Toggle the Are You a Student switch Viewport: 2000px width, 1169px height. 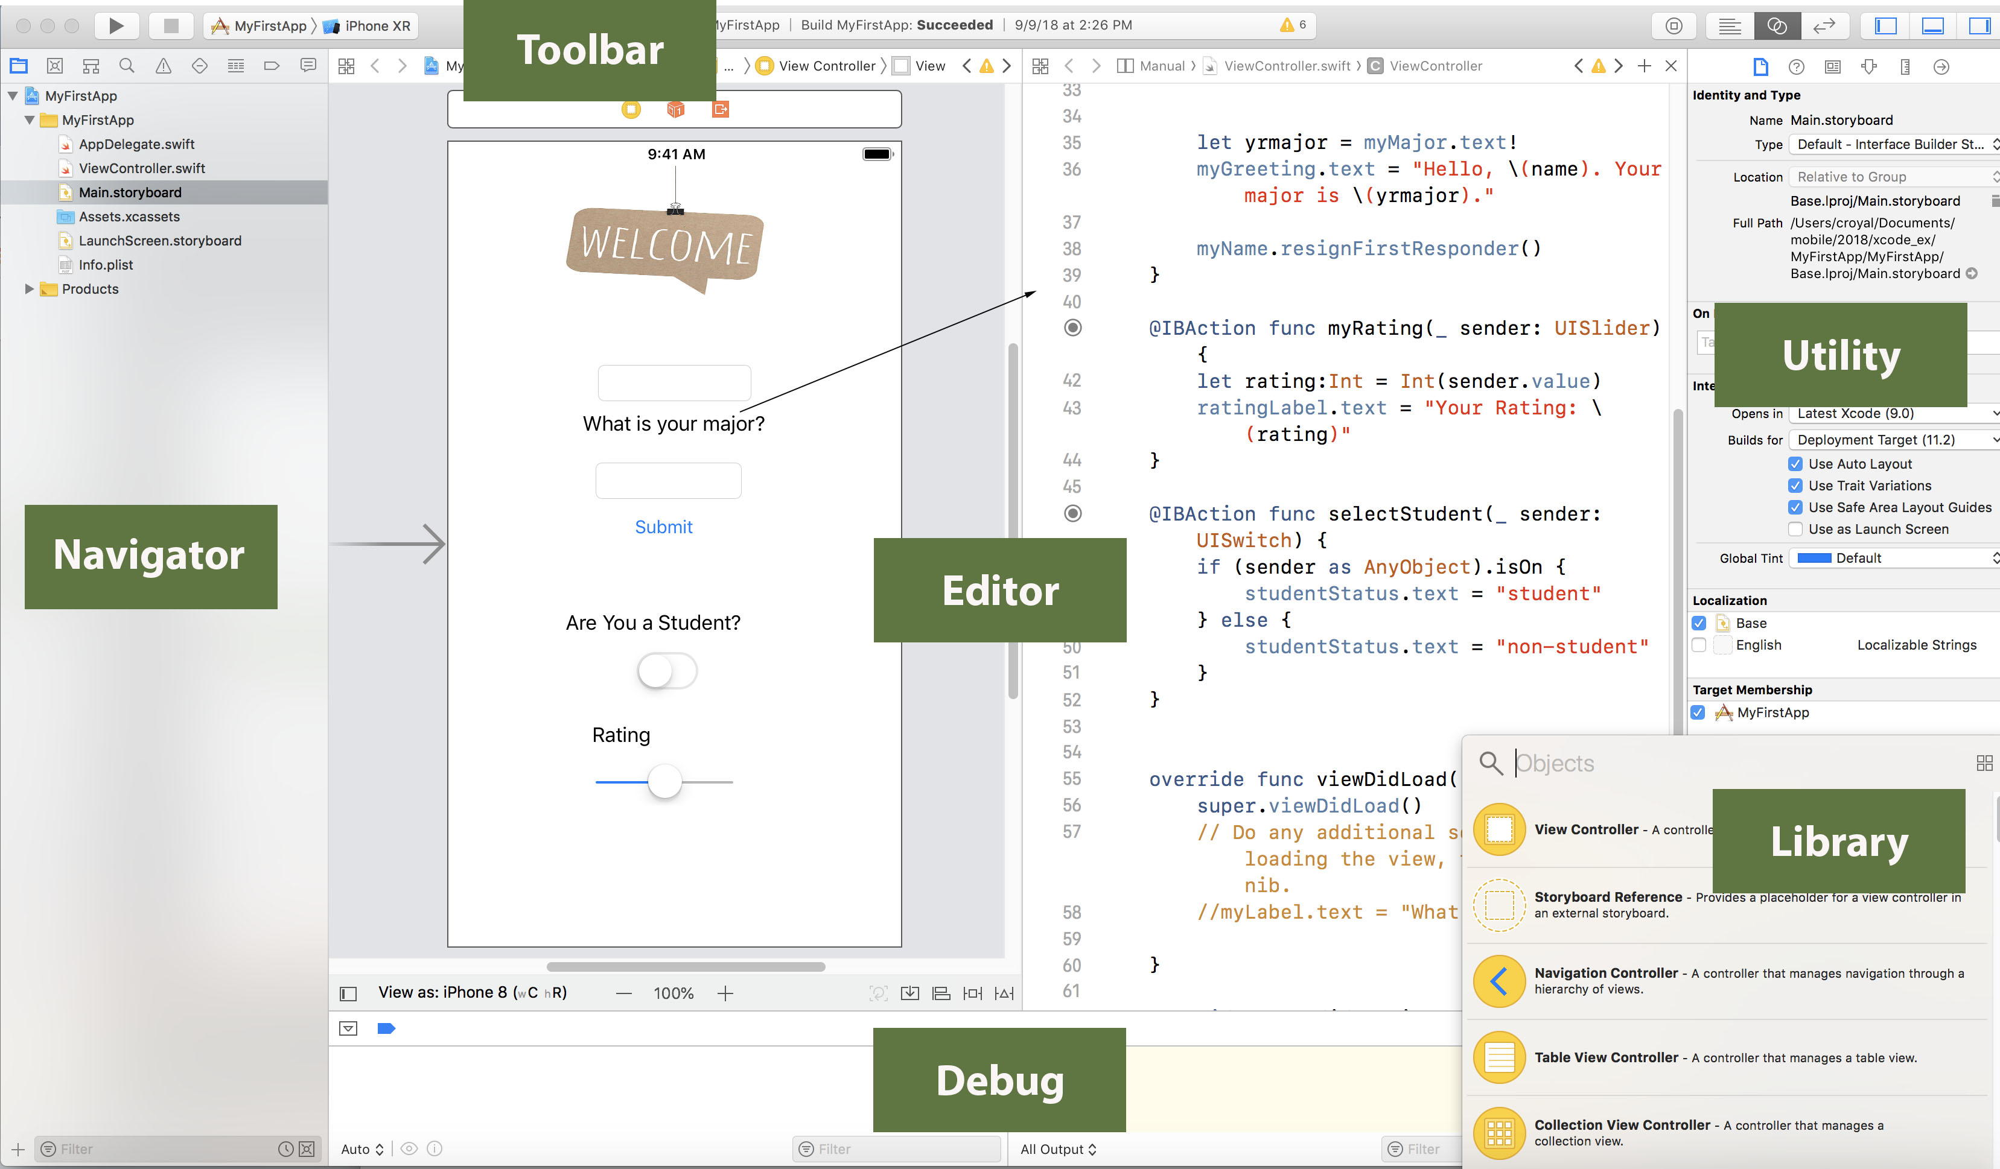664,672
